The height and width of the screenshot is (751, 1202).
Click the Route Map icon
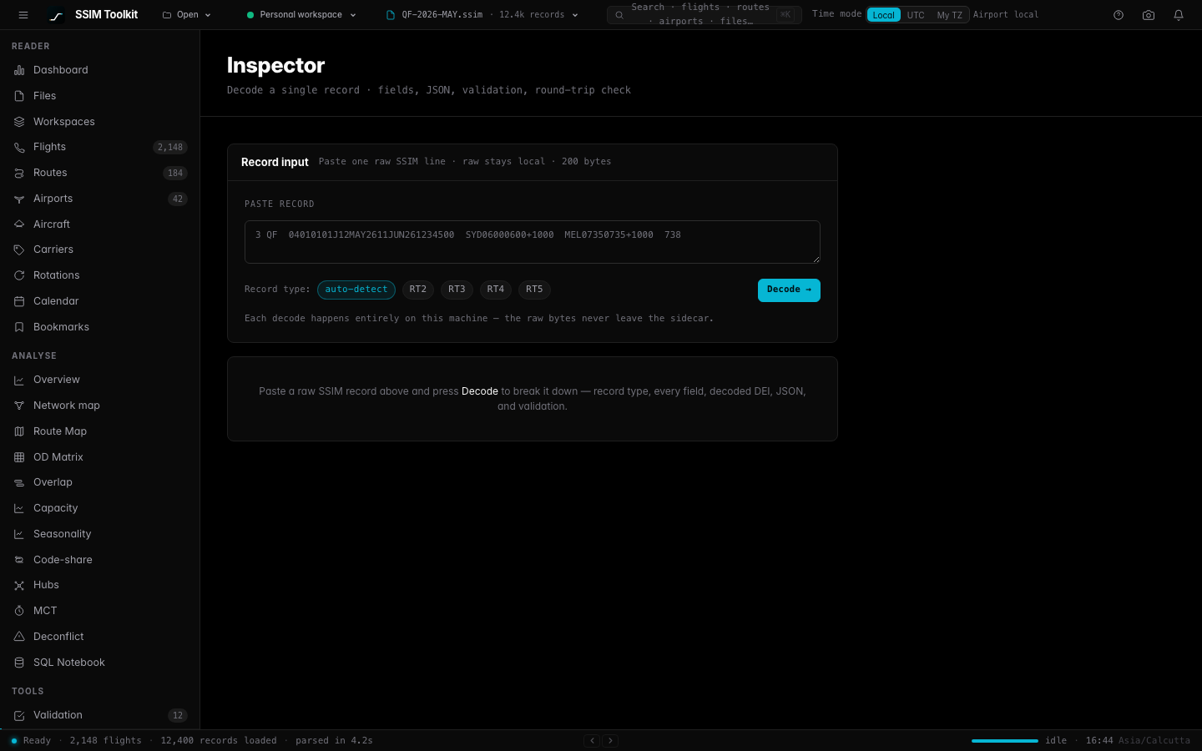coord(19,431)
